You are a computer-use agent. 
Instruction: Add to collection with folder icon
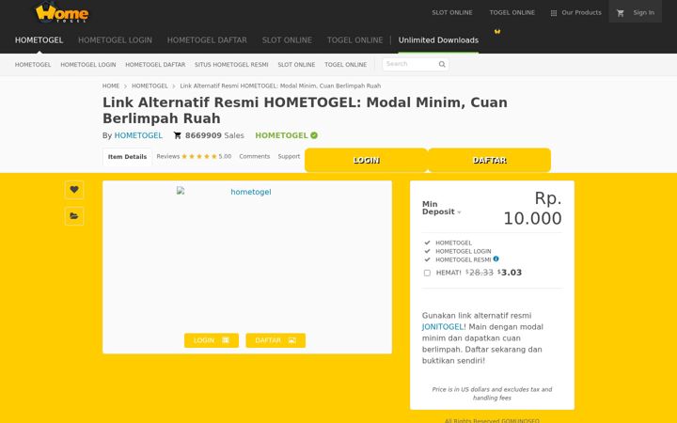point(74,216)
